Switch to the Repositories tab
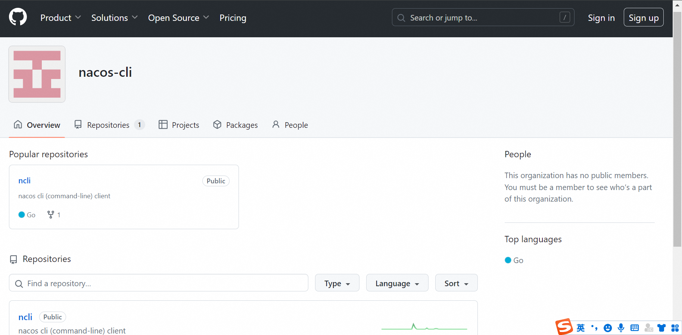The height and width of the screenshot is (335, 682). click(x=109, y=125)
